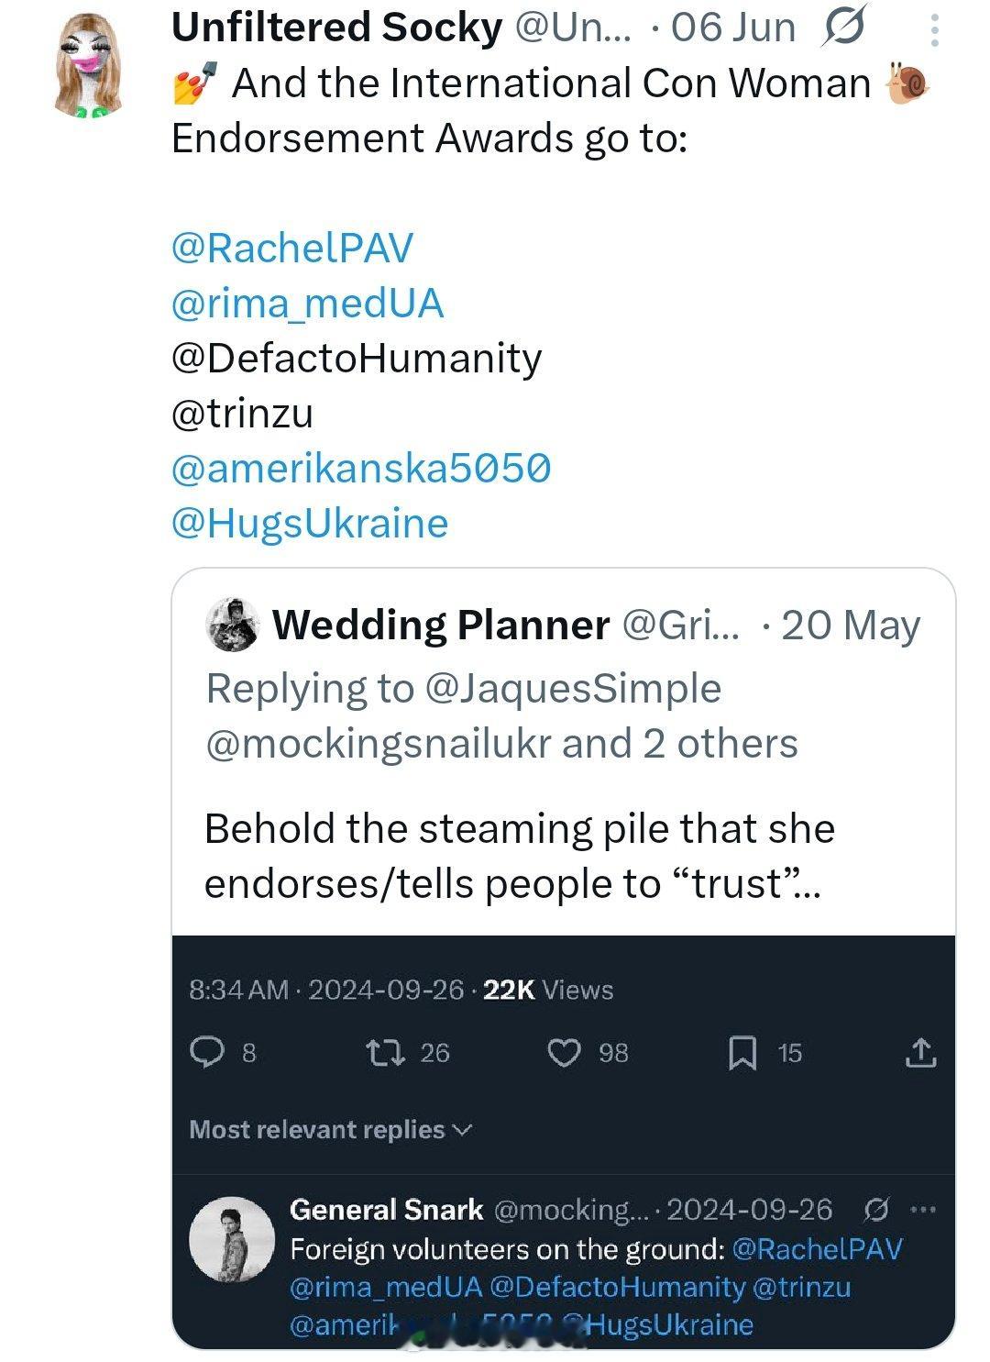Click the General Snark display name

pos(386,1210)
